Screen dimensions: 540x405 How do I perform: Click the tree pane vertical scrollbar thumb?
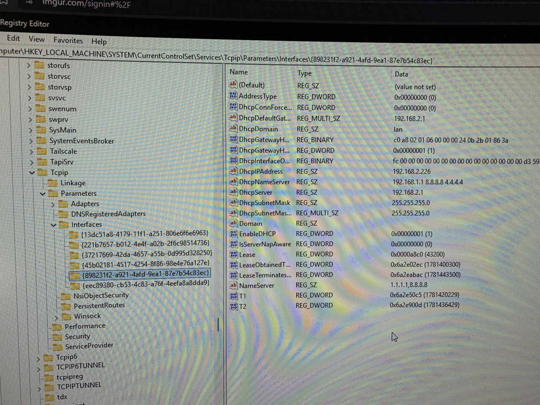pyautogui.click(x=218, y=324)
